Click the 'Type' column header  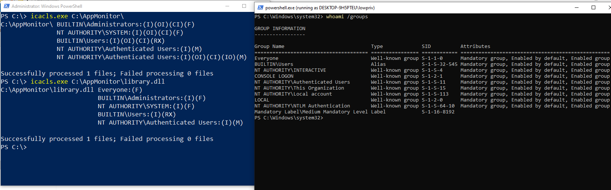point(377,46)
